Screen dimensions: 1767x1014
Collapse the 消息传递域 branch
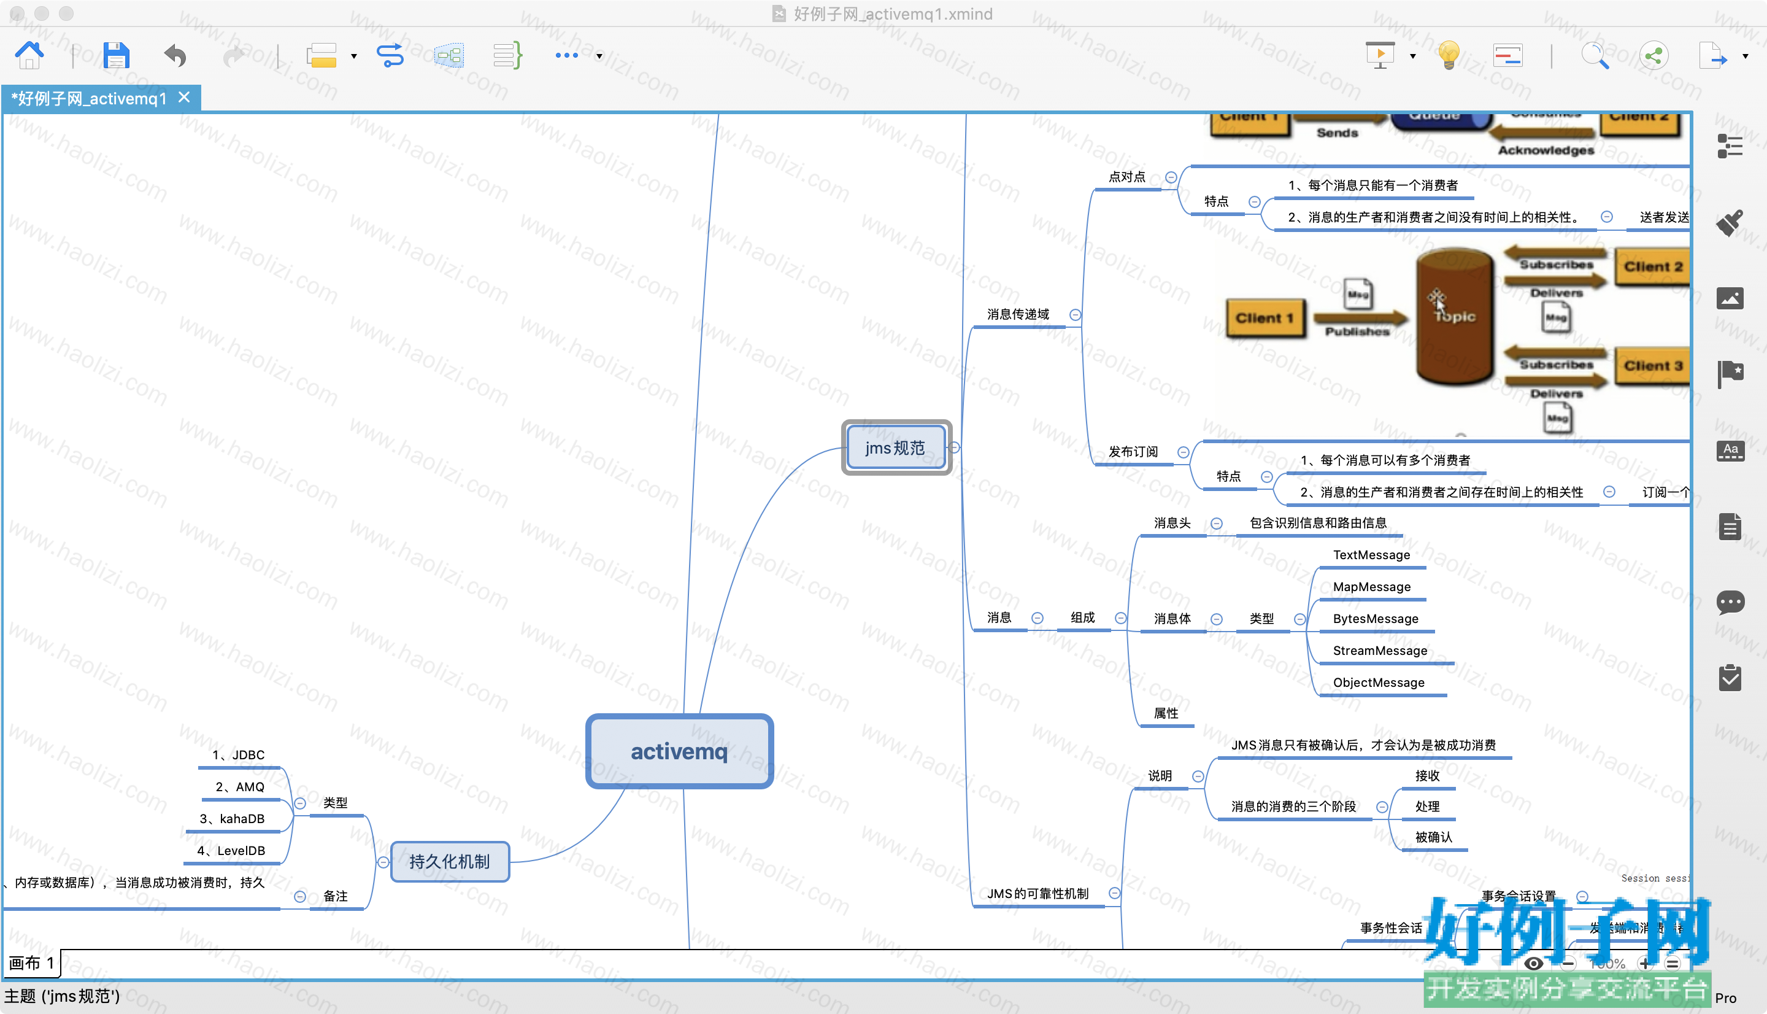[x=1076, y=315]
